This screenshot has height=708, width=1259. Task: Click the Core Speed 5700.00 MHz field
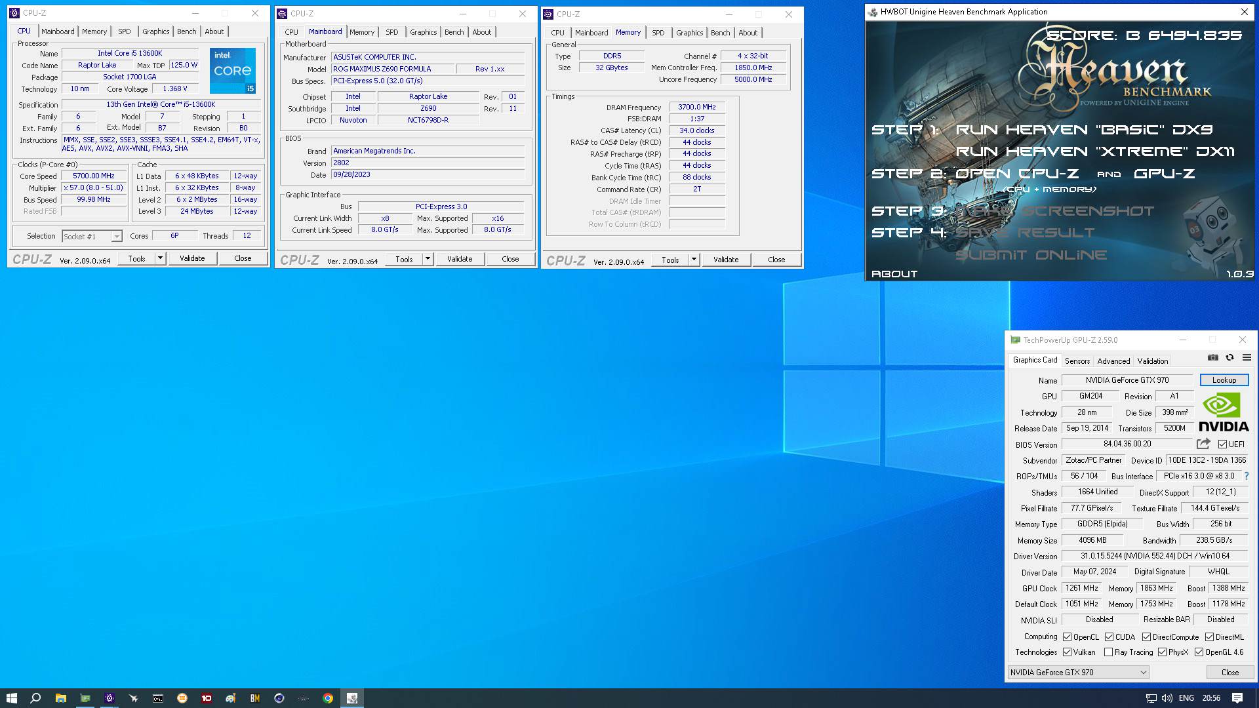click(x=94, y=176)
